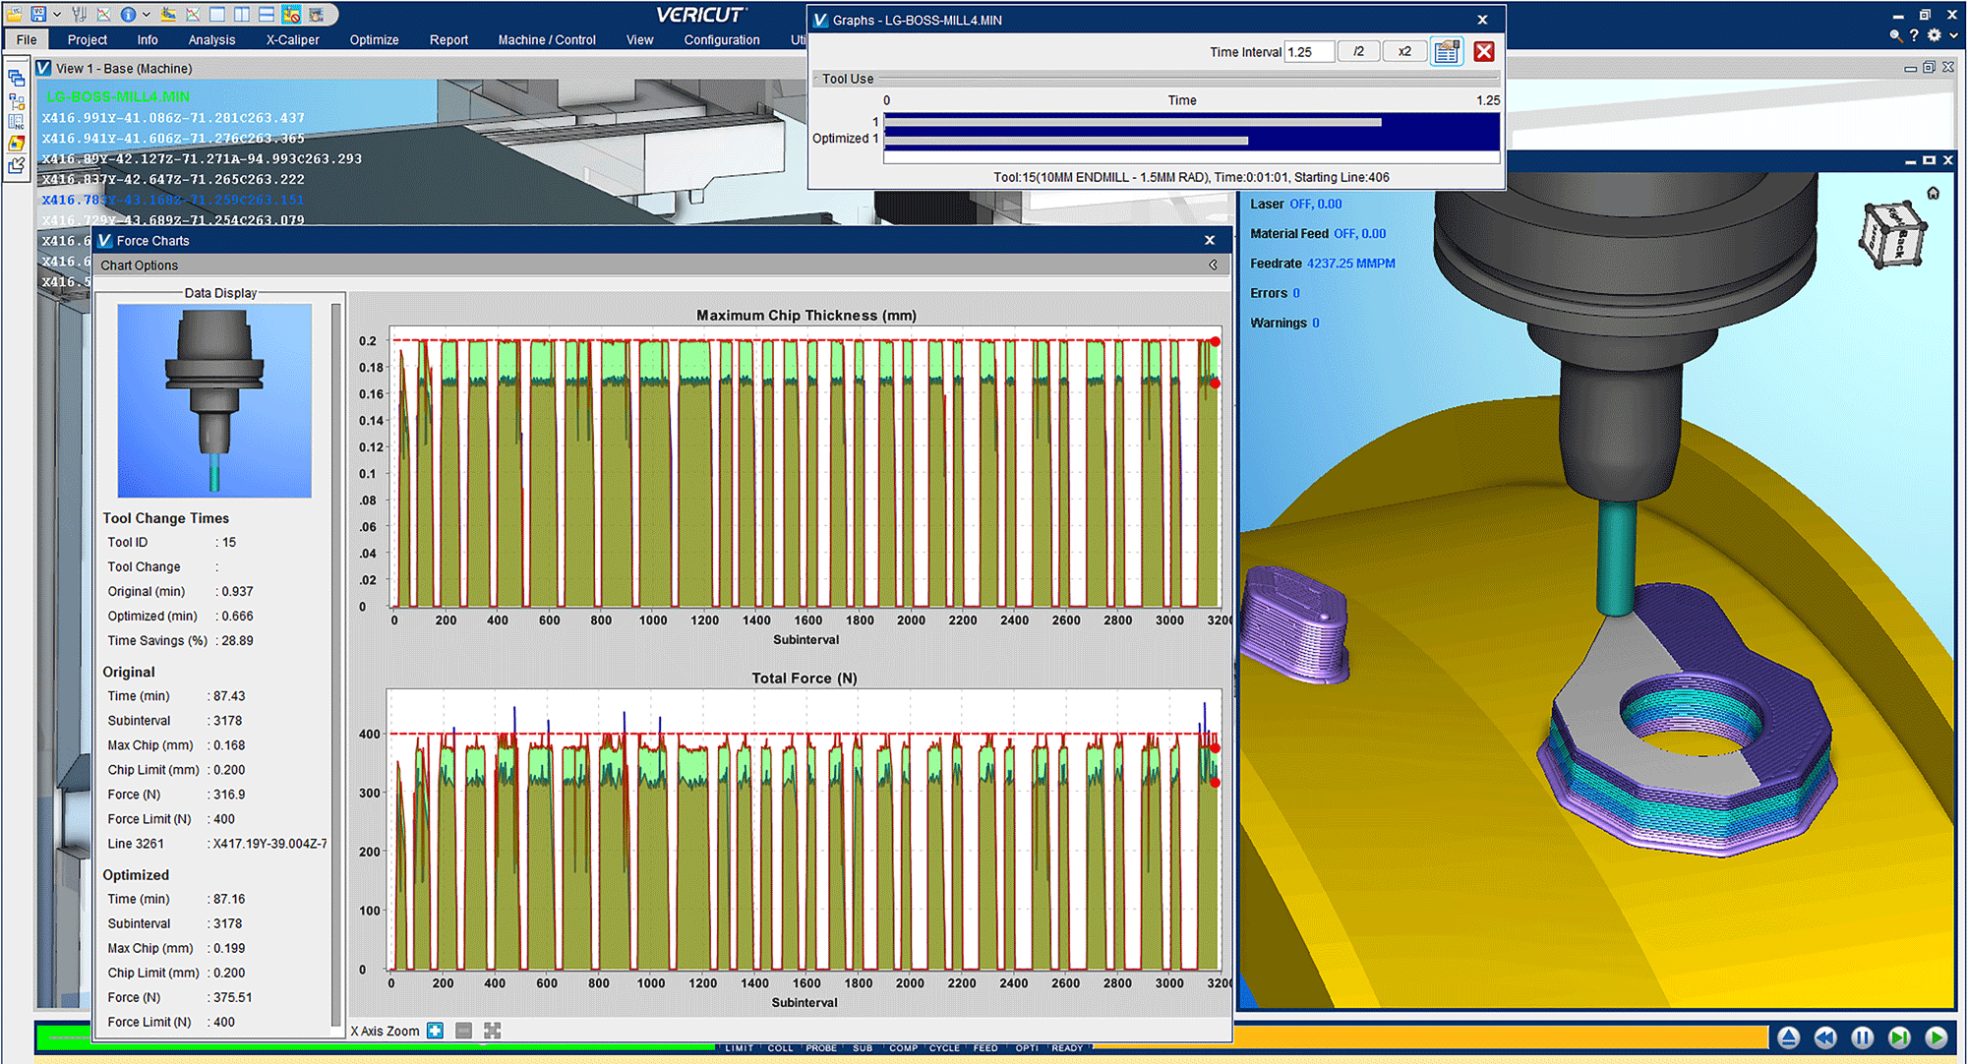The height and width of the screenshot is (1064, 1967).
Task: Open the Report menu
Action: [x=448, y=39]
